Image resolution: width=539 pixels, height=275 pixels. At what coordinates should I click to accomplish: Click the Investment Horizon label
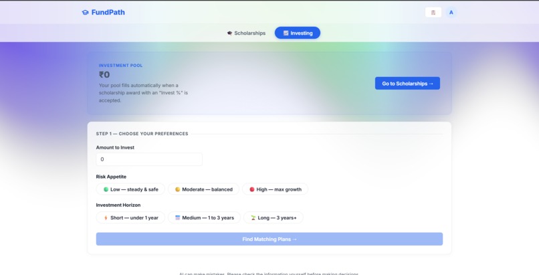point(118,205)
